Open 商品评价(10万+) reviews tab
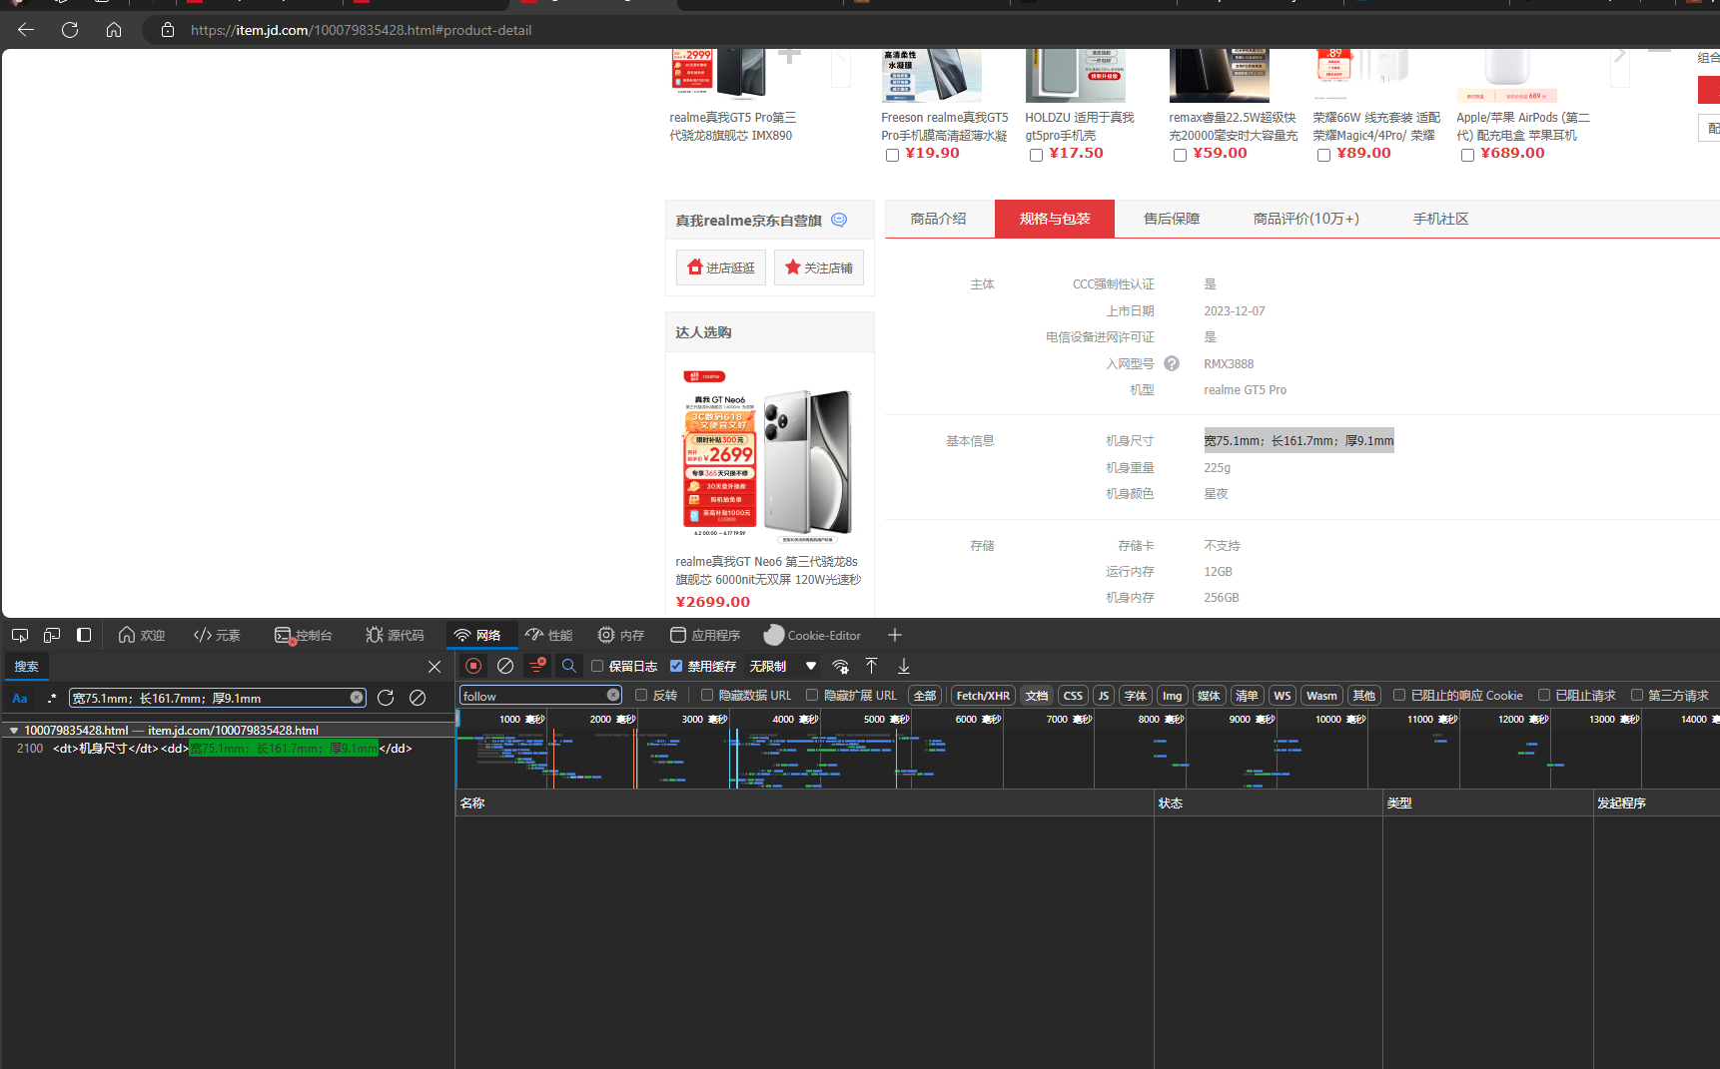 tap(1305, 219)
